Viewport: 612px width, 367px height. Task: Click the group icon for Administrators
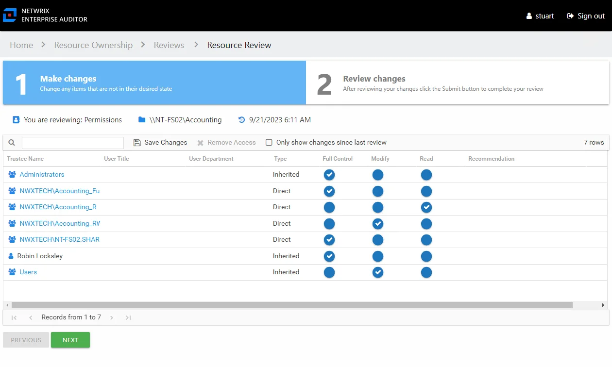(12, 174)
